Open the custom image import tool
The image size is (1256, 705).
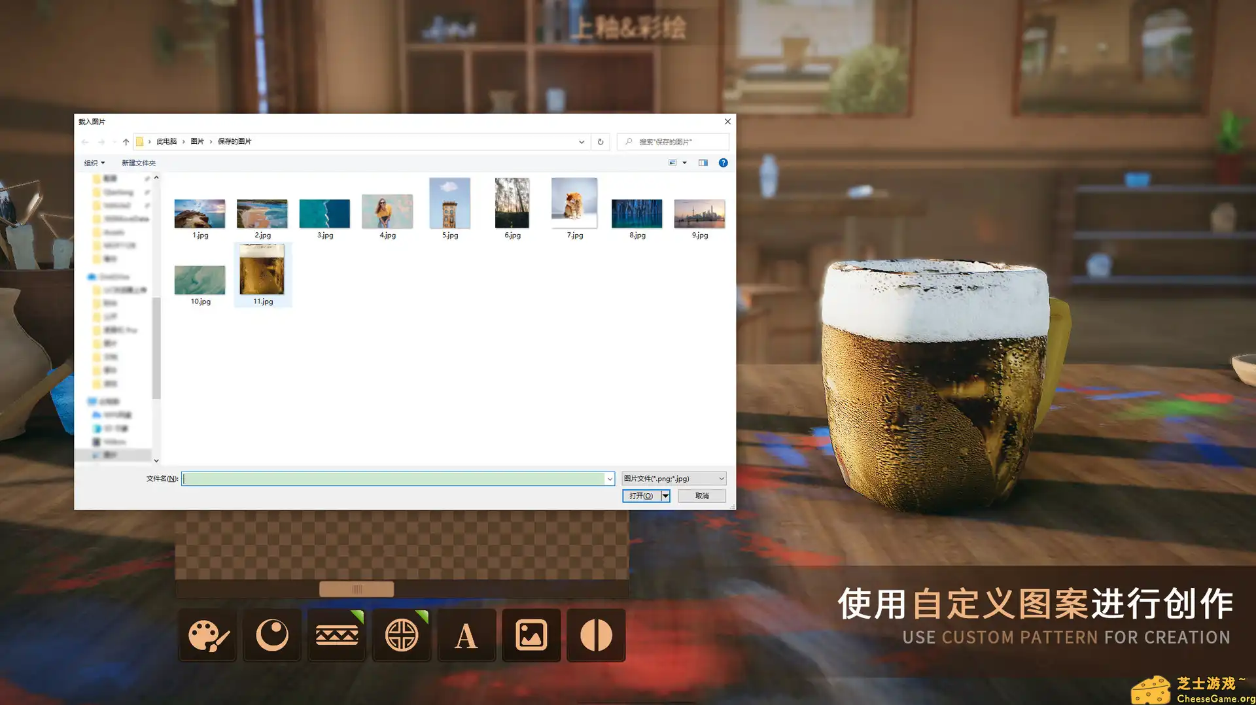pos(531,634)
